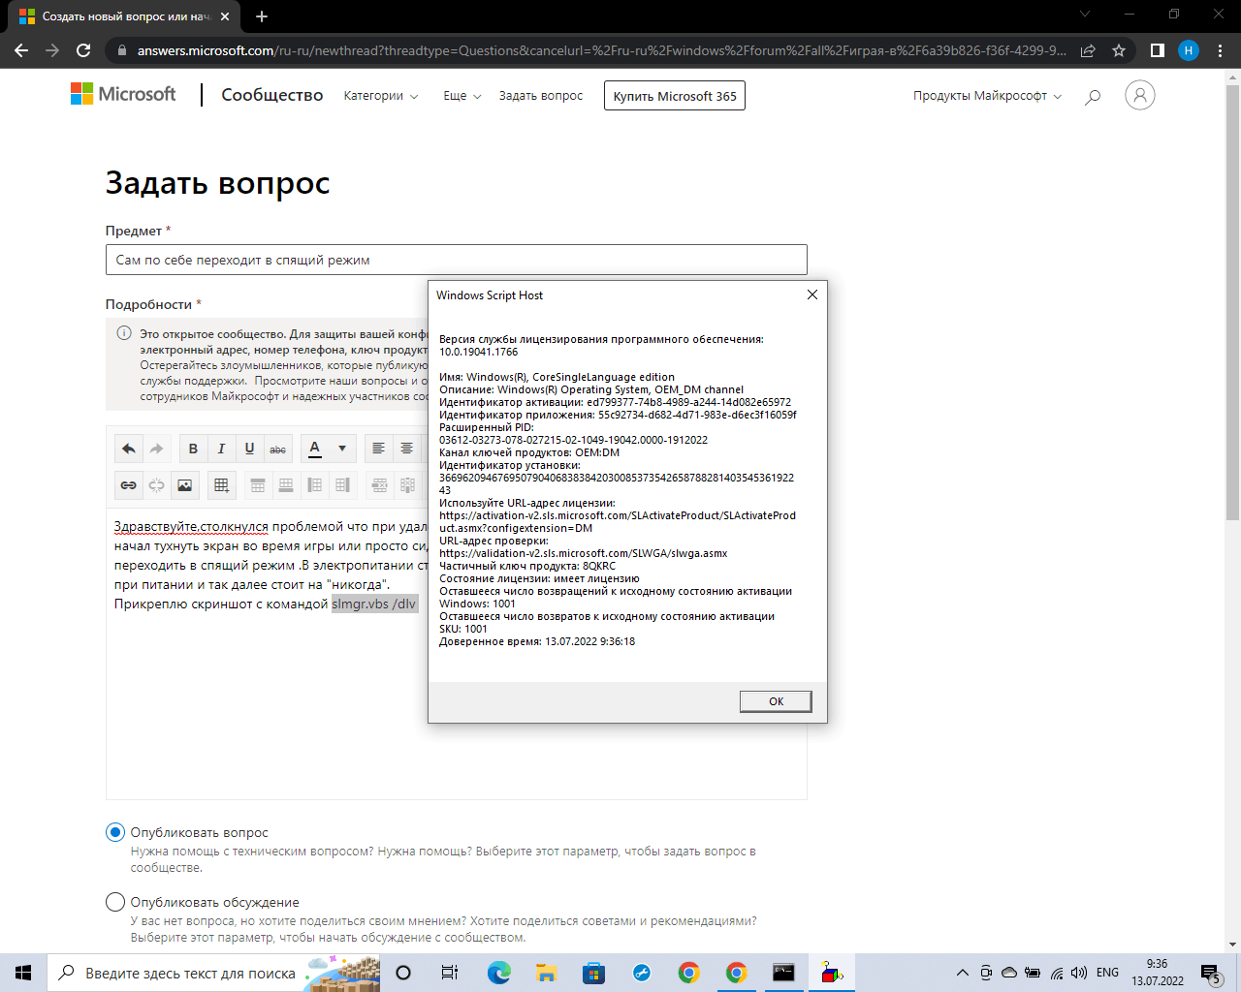The width and height of the screenshot is (1241, 992).
Task: Click the Microsoft logo
Action: pyautogui.click(x=123, y=94)
